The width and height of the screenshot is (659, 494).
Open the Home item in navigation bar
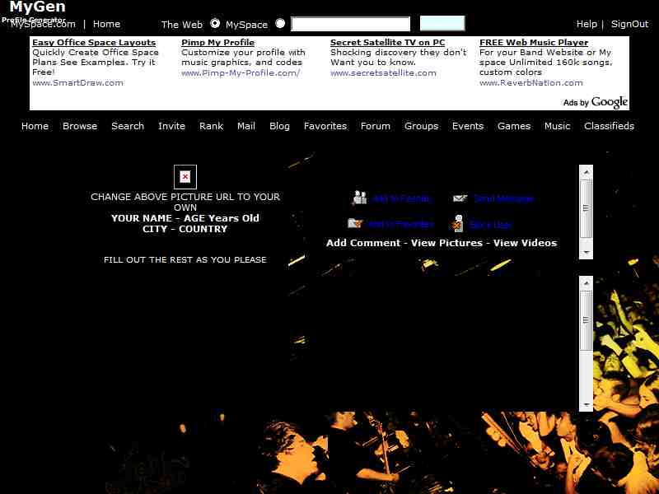(35, 126)
